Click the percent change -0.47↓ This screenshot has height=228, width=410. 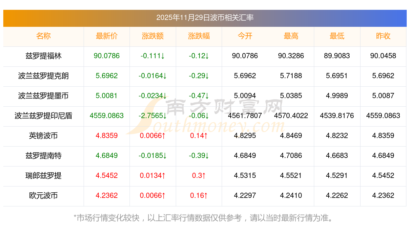point(199,96)
